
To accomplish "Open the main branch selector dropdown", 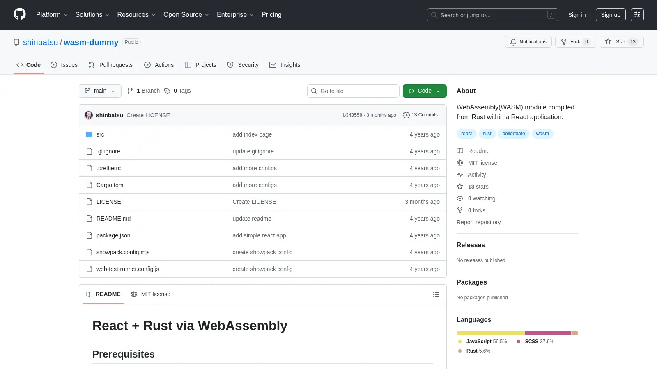I will pos(100,91).
